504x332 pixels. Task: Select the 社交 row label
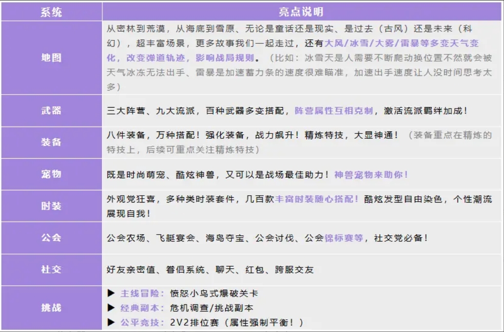pyautogui.click(x=52, y=269)
